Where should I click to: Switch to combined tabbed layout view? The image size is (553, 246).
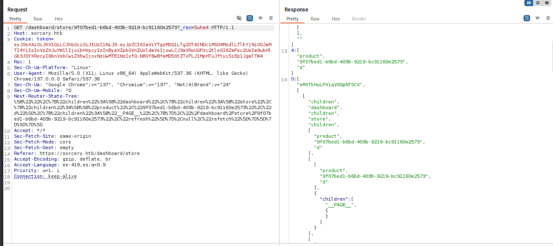pos(546,3)
